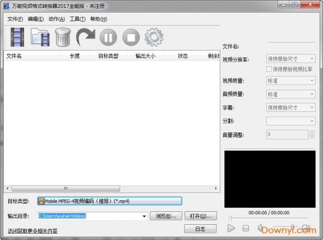Open the 视频质量 dropdown
This screenshot has width=323, height=240.
(x=291, y=81)
